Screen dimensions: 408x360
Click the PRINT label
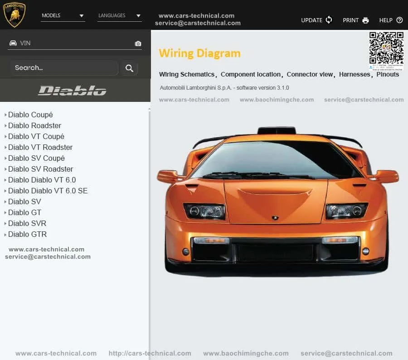(x=350, y=20)
